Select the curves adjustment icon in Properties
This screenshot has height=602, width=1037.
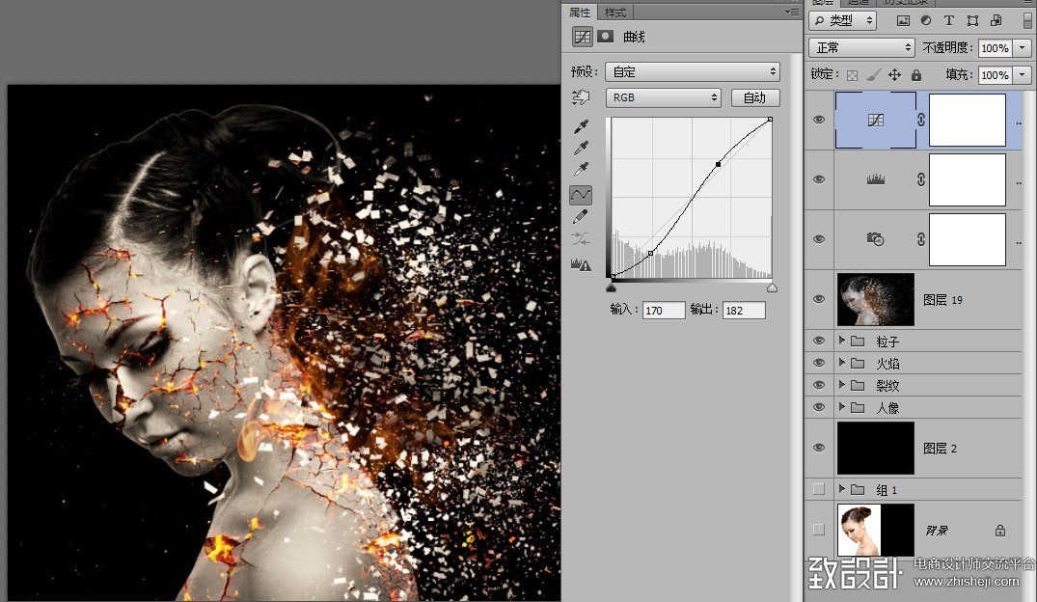click(x=582, y=37)
